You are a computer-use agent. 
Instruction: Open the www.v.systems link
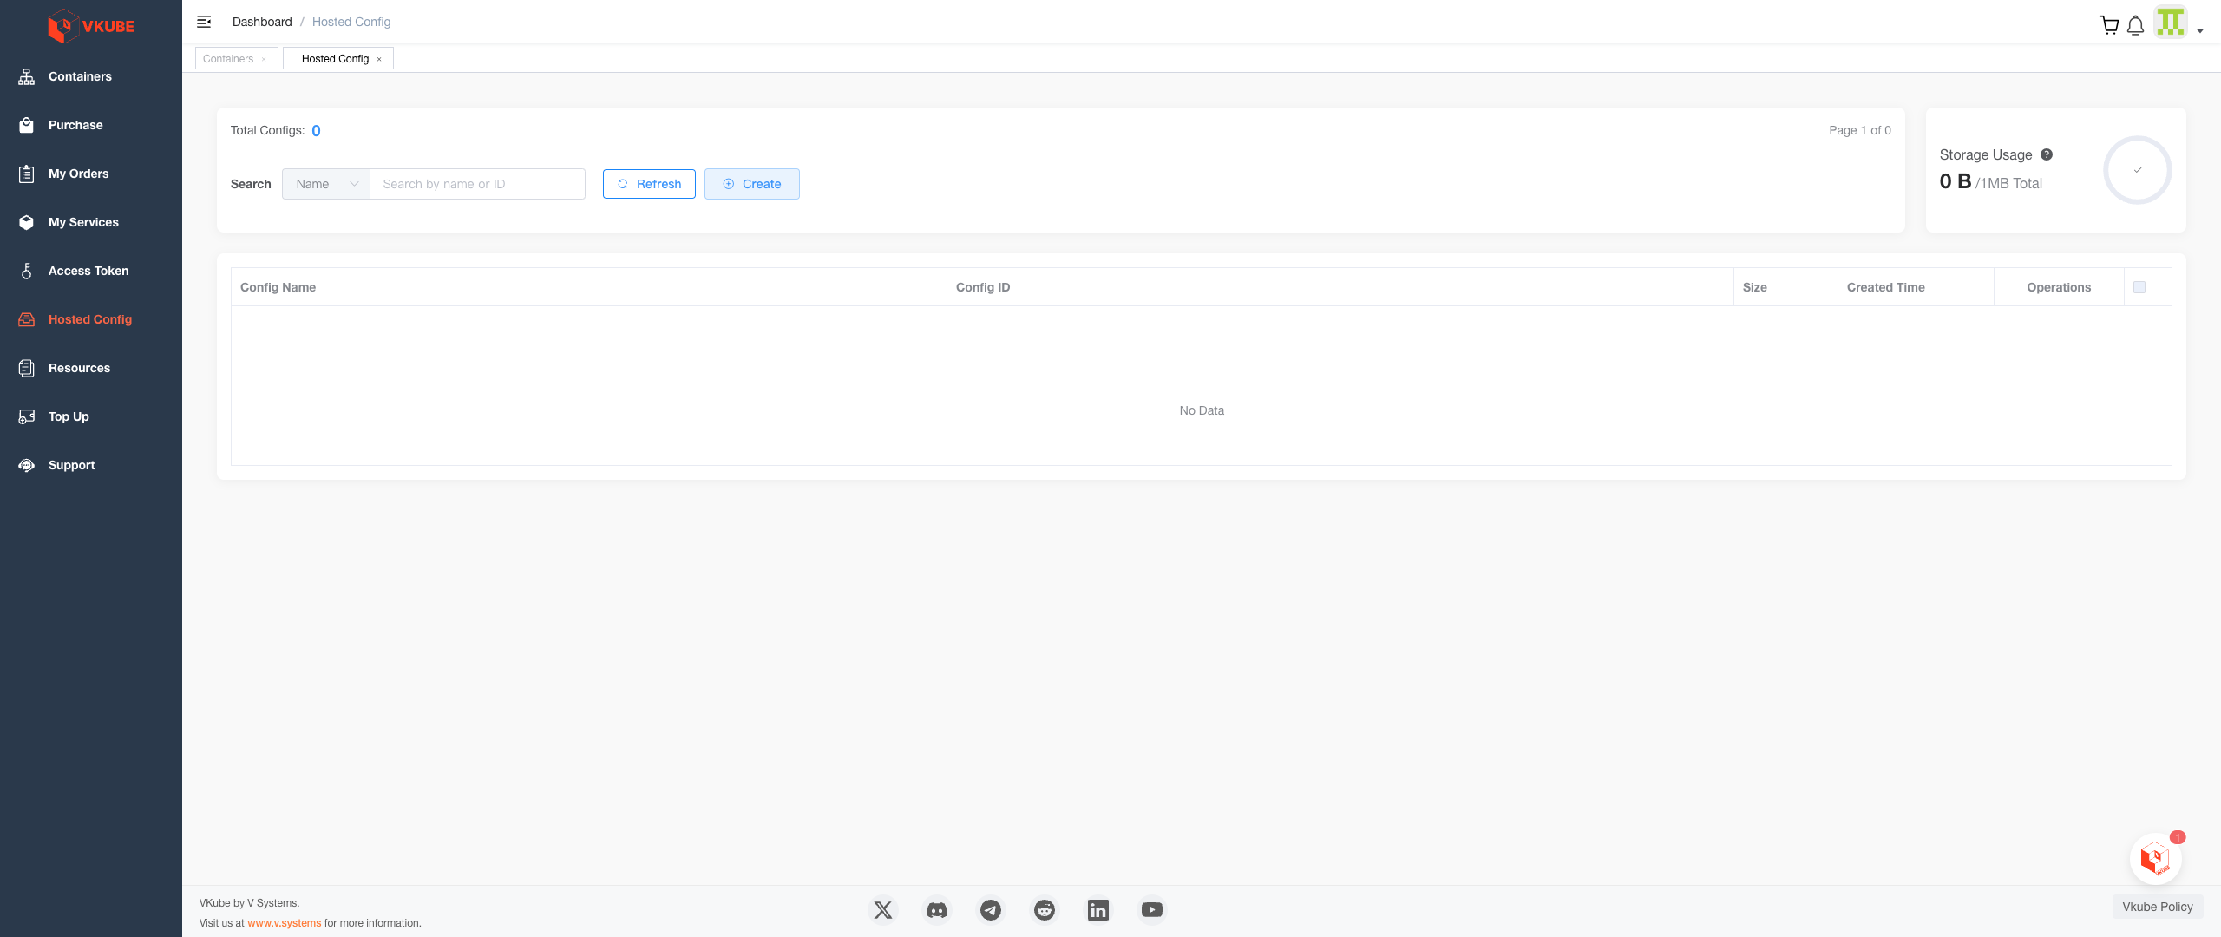pos(284,923)
